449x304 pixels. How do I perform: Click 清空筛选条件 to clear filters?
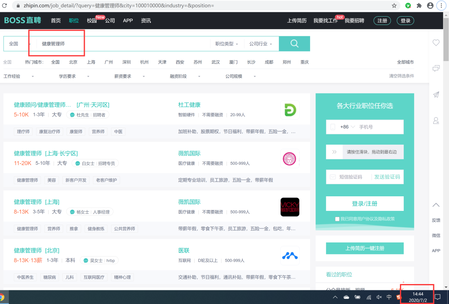pyautogui.click(x=401, y=76)
